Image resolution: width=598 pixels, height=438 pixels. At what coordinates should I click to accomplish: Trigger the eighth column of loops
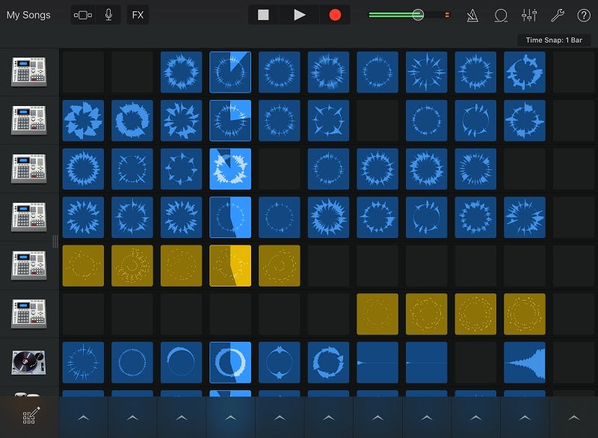[426, 417]
